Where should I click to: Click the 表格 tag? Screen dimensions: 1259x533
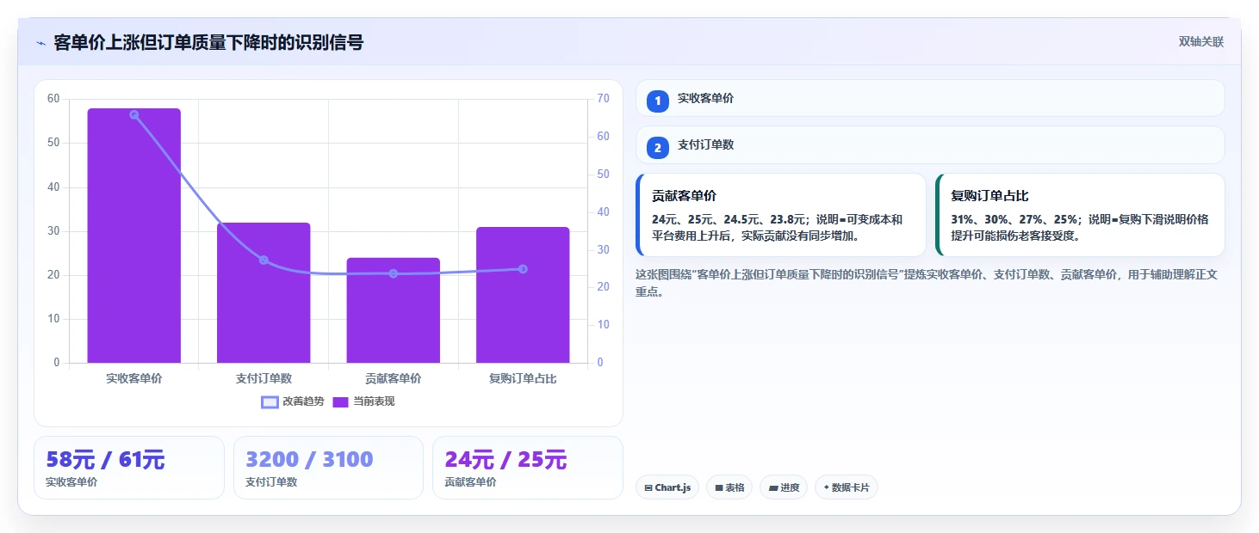[729, 487]
